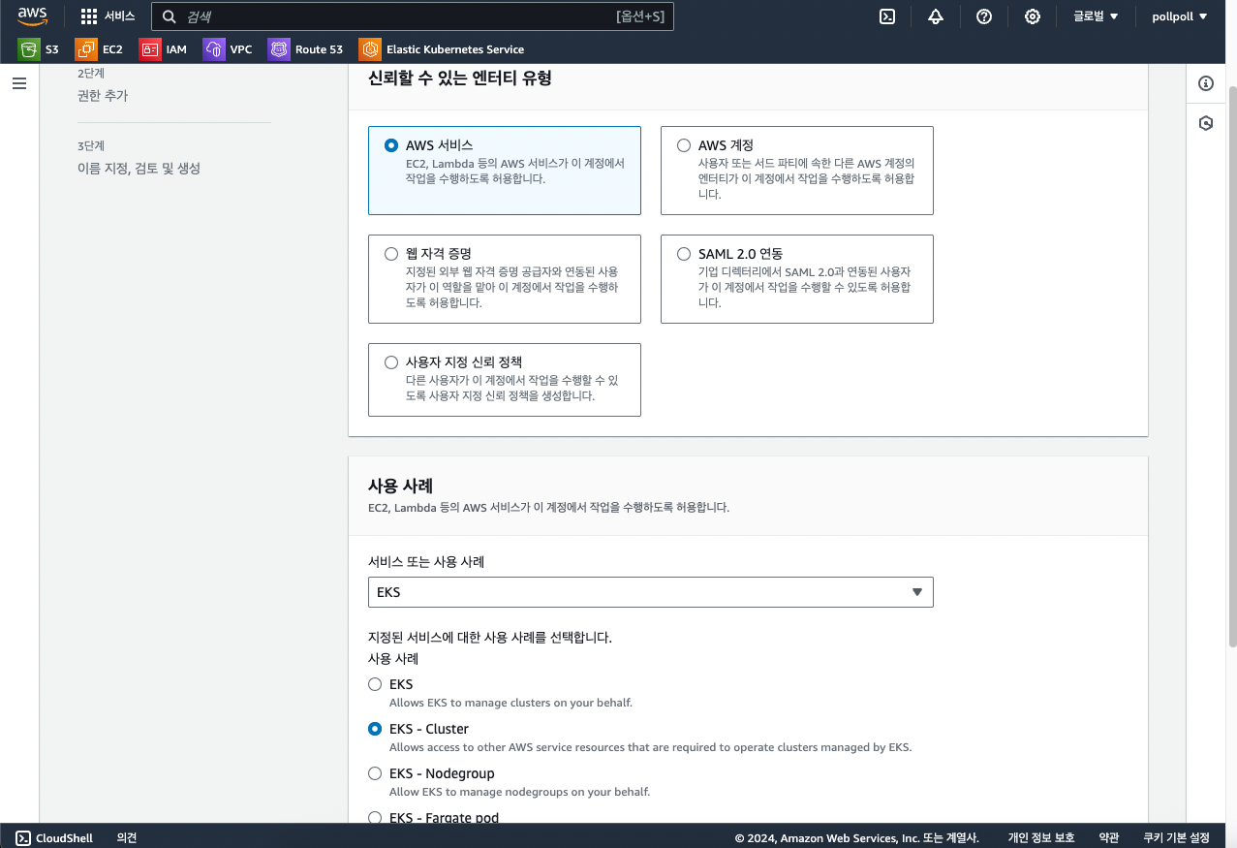
Task: Select the EKS - Cluster use case
Action: tap(375, 729)
